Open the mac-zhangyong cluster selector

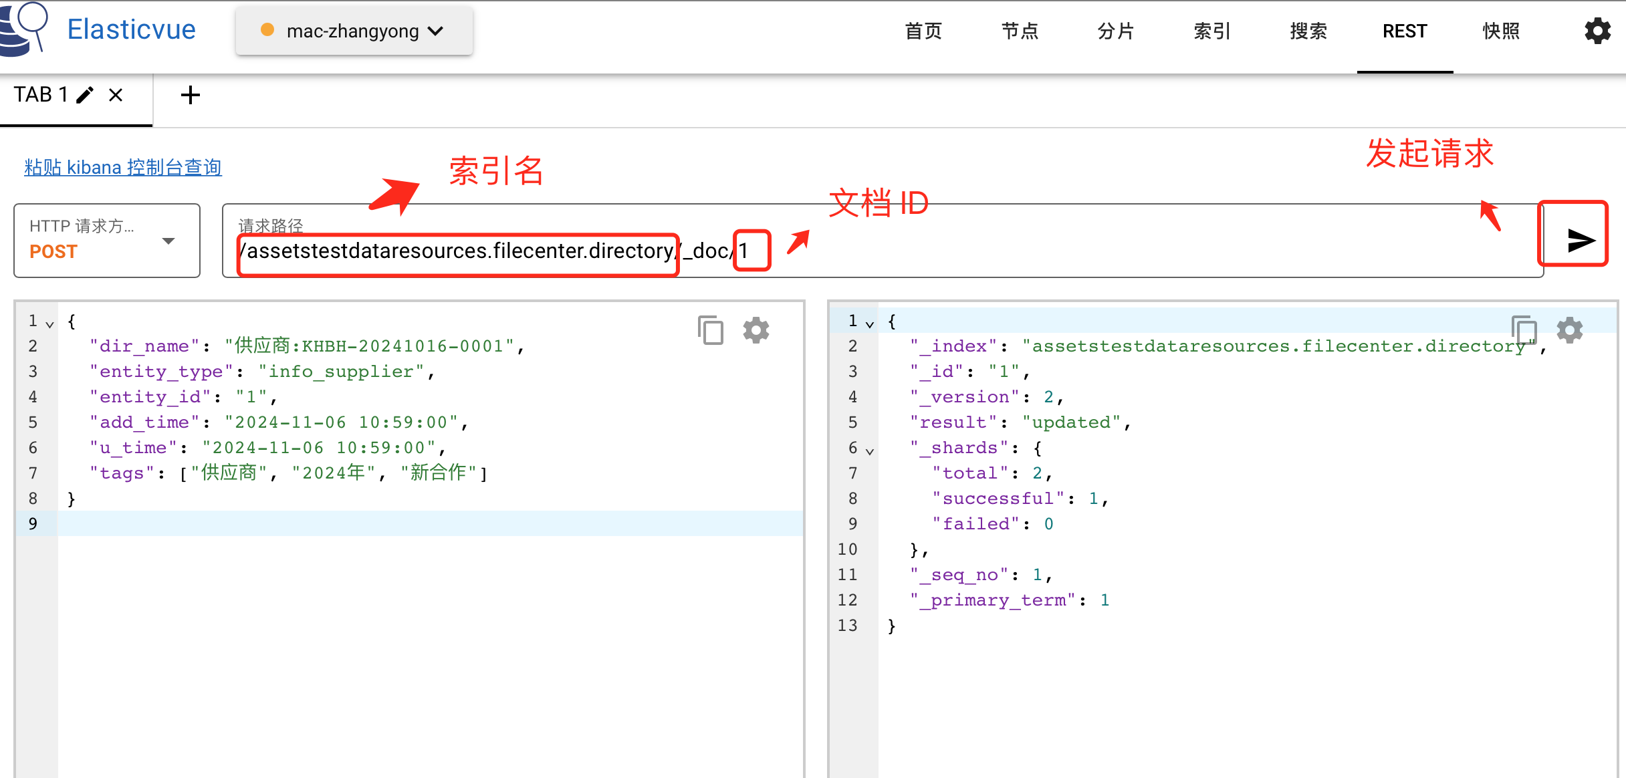coord(354,30)
